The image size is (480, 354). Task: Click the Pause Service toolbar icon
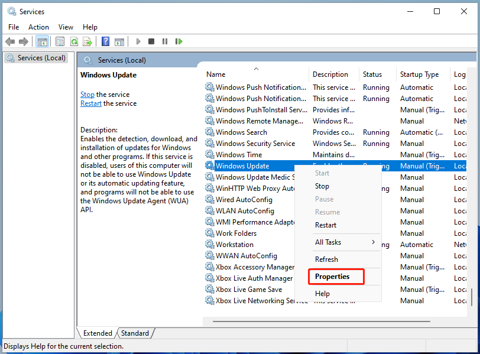click(165, 41)
